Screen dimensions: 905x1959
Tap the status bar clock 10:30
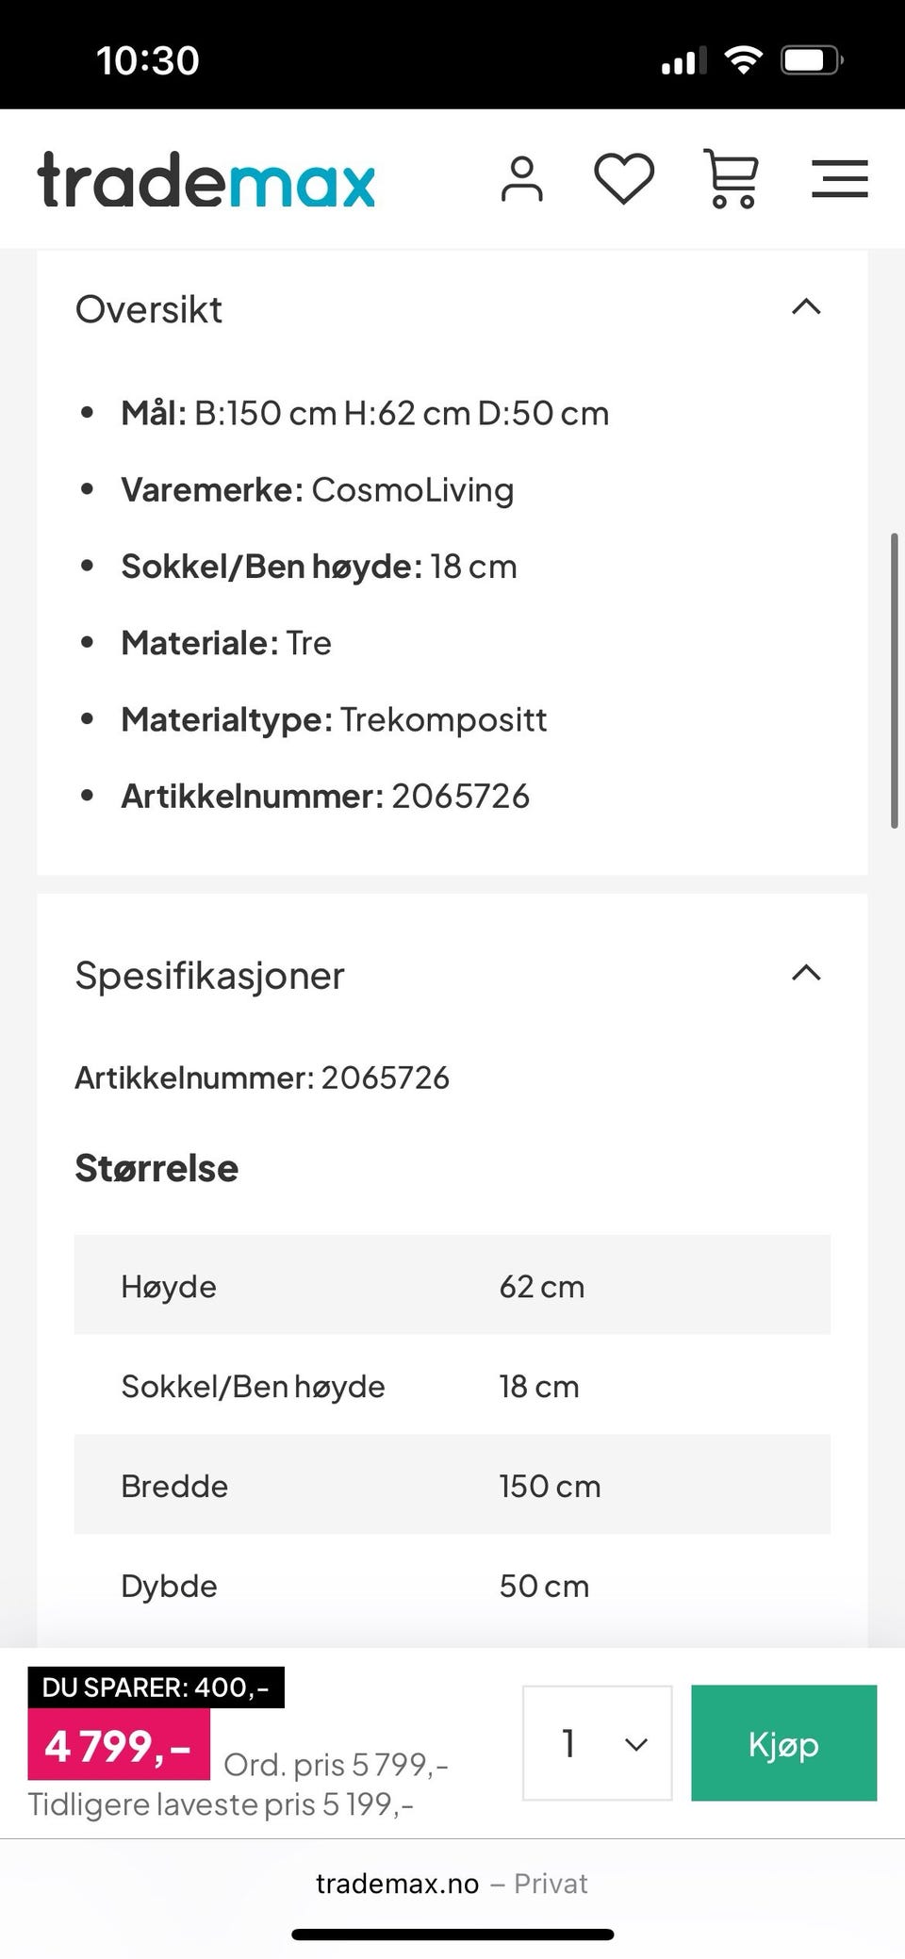coord(148,61)
